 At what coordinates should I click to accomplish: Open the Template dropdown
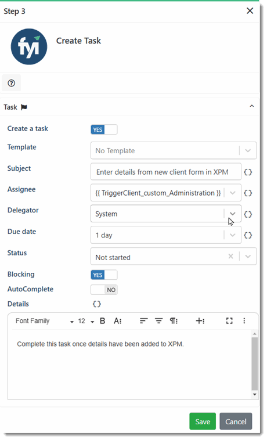(x=248, y=151)
